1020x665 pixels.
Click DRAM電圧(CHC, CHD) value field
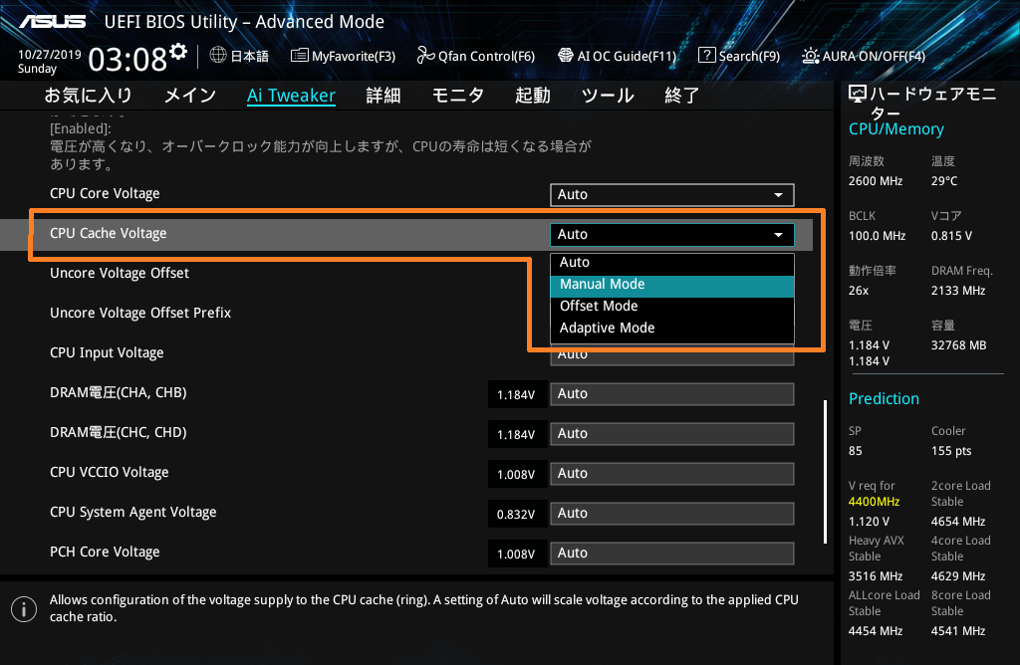672,434
